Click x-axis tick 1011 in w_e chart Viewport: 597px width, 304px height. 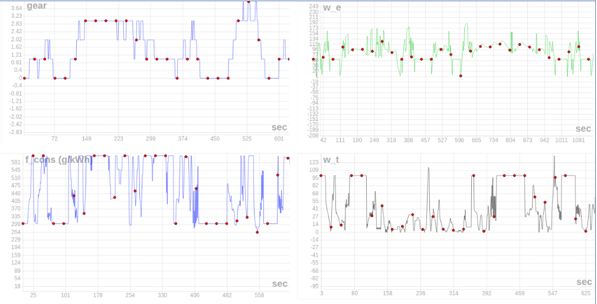coord(561,140)
